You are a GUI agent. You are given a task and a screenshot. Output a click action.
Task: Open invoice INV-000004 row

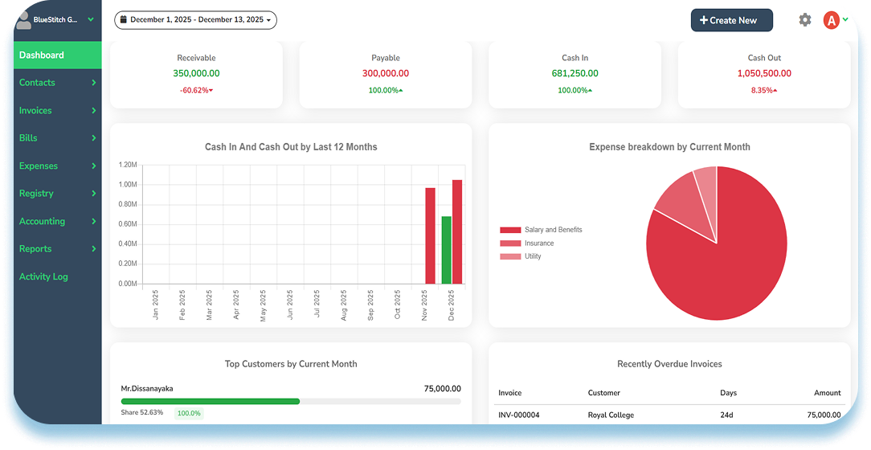(669, 415)
